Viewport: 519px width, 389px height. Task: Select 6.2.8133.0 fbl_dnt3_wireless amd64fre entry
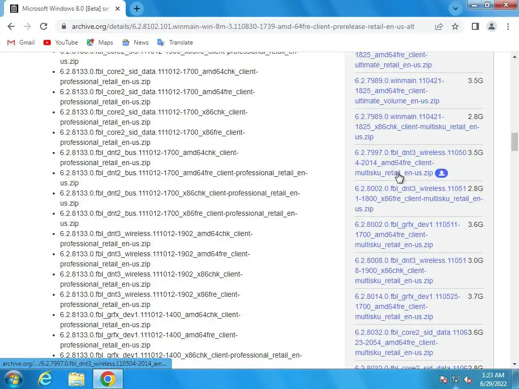click(x=155, y=259)
